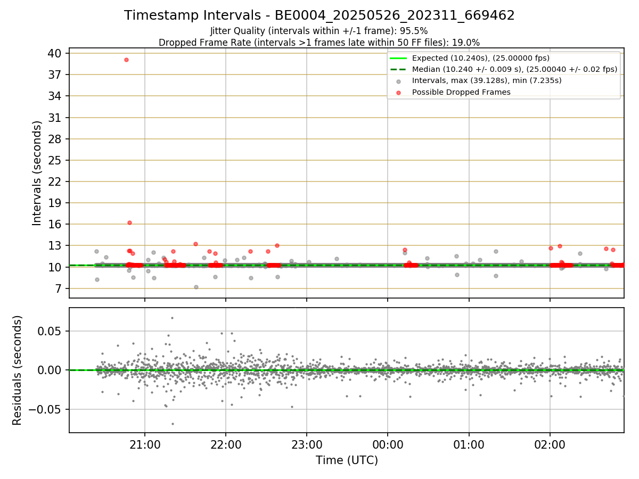The image size is (639, 479).
Task: Click the 'Time (UTC)' x-axis label
Action: coord(347,460)
